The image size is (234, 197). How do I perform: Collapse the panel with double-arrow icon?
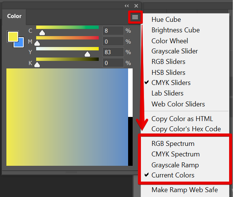[127, 6]
